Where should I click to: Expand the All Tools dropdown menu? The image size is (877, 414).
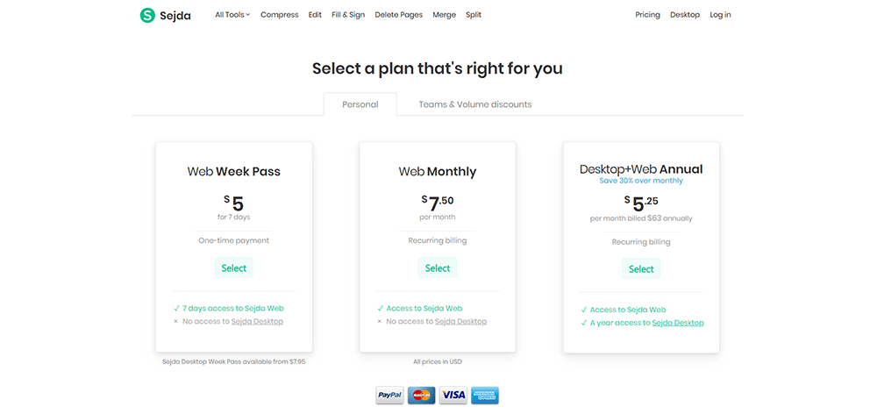[x=232, y=15]
